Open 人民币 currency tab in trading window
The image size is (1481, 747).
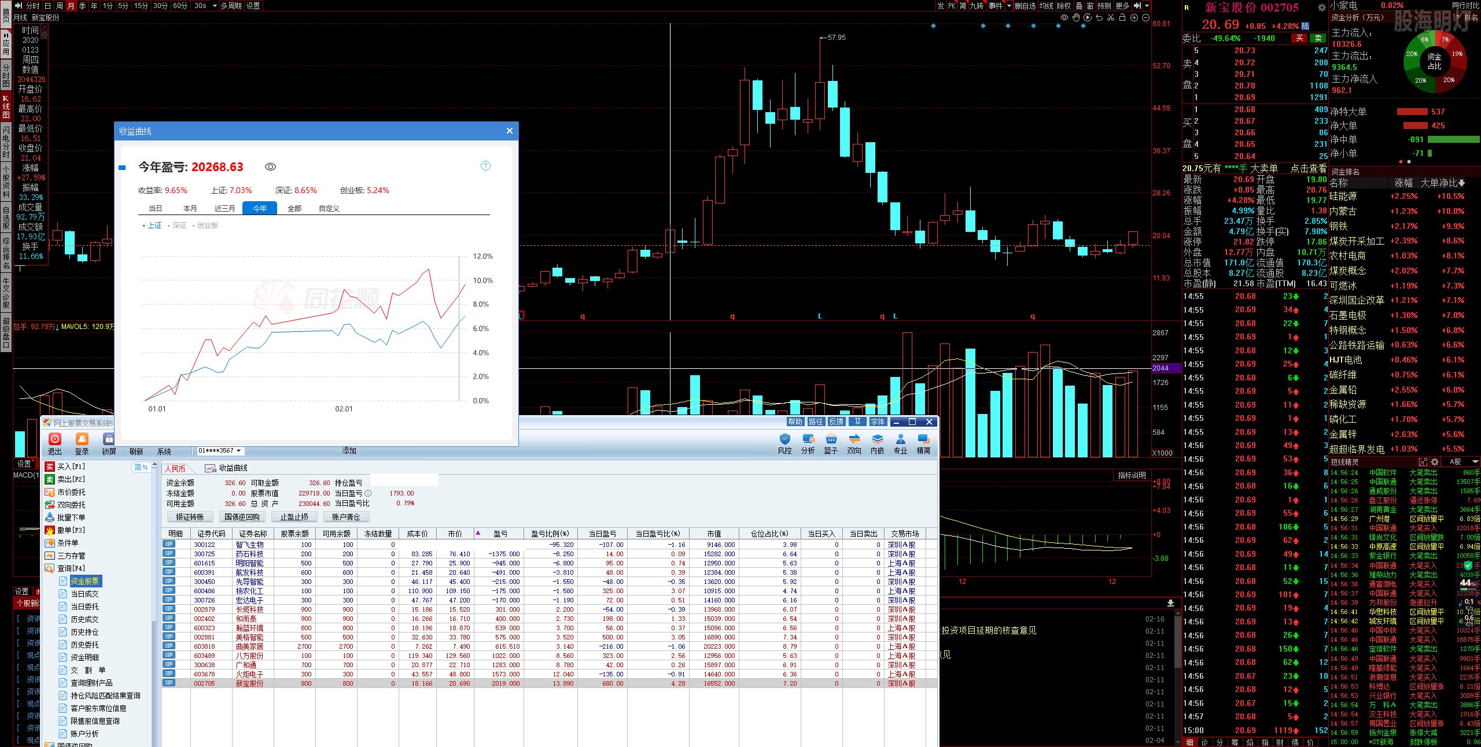[175, 469]
